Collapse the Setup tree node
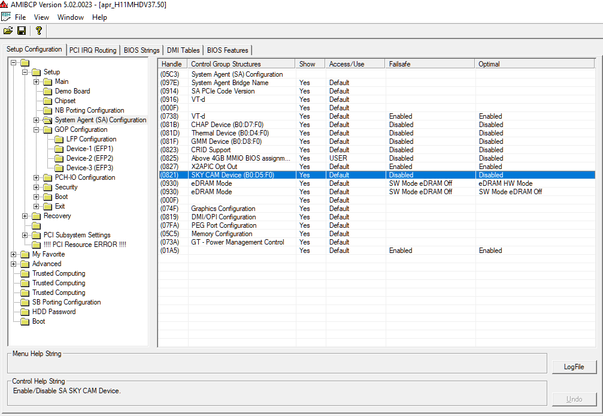Screen dimensions: 603x416 click(25, 72)
